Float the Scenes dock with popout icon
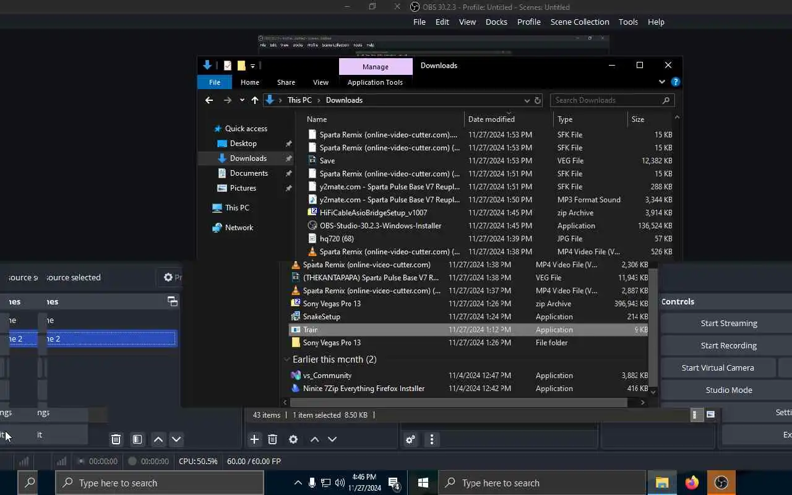792x495 pixels. point(173,301)
